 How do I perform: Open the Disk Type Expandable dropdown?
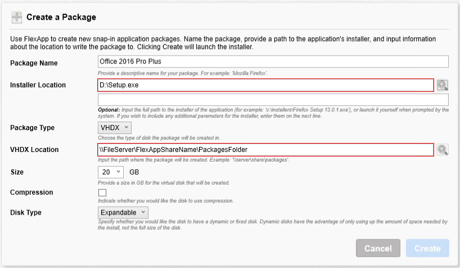(123, 212)
